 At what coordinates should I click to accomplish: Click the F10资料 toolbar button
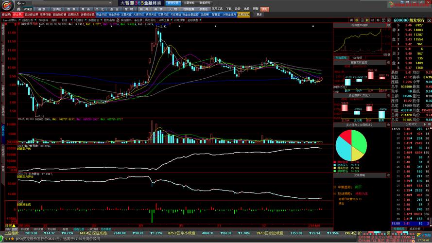click(43, 20)
